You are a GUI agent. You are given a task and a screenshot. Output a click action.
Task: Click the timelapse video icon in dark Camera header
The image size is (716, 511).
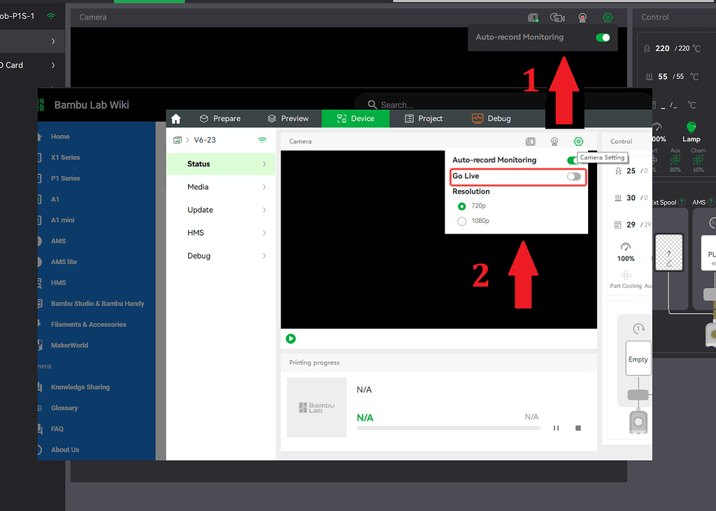point(557,17)
